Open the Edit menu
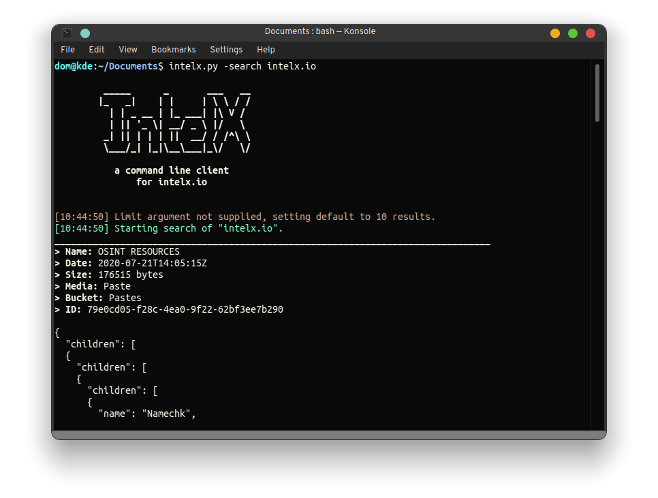 click(97, 50)
